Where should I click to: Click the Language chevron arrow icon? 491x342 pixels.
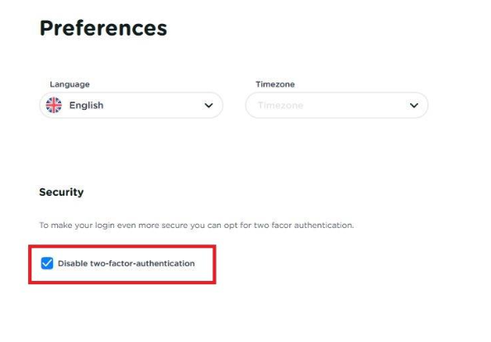[208, 106]
